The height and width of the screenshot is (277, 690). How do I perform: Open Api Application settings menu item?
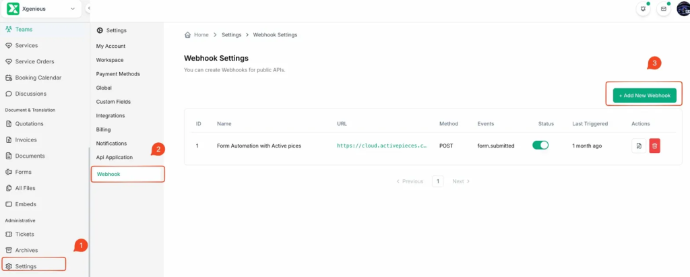pos(115,157)
